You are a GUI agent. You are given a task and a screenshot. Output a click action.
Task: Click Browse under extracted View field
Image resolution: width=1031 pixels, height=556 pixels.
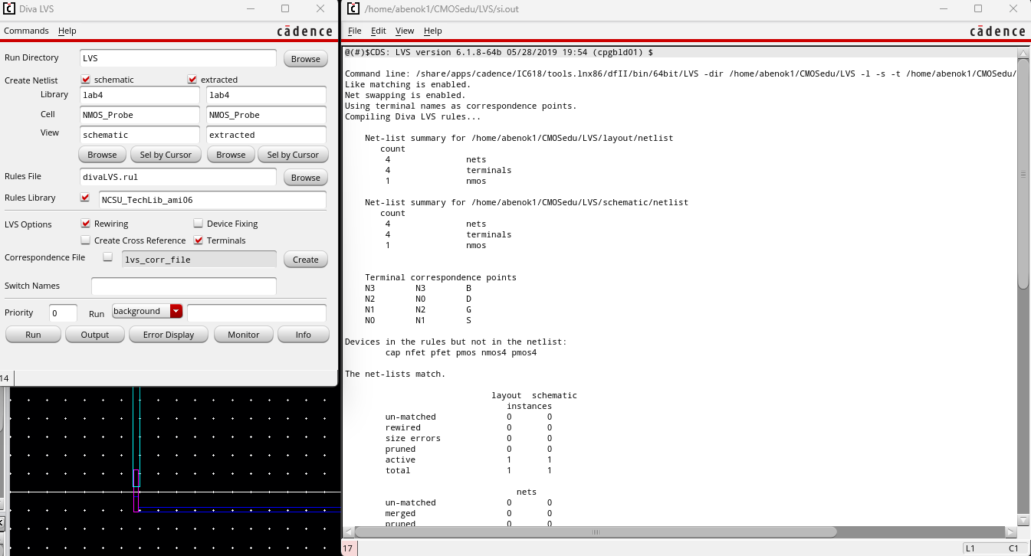pos(231,155)
